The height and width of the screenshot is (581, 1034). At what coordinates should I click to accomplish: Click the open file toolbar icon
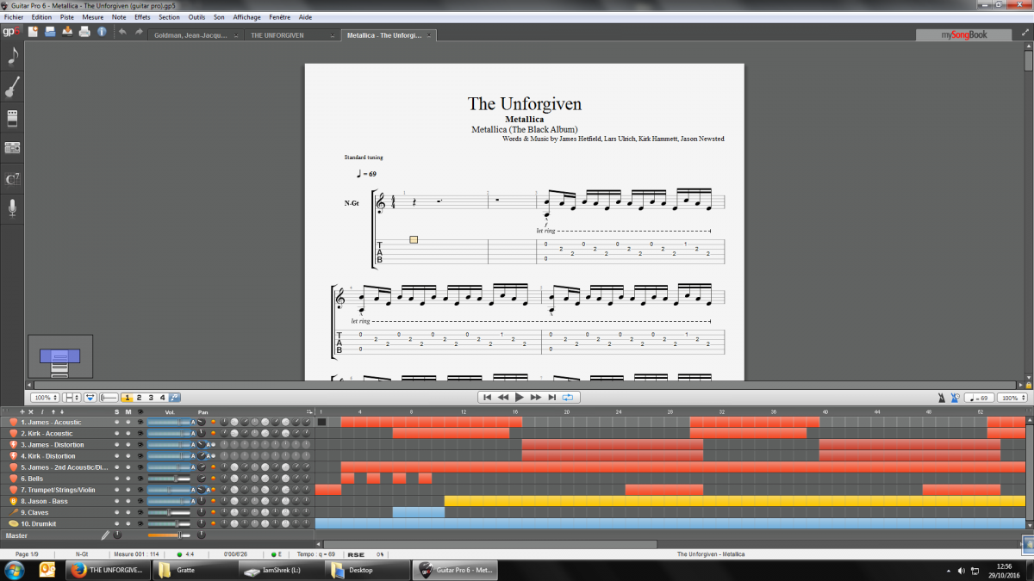click(x=50, y=32)
